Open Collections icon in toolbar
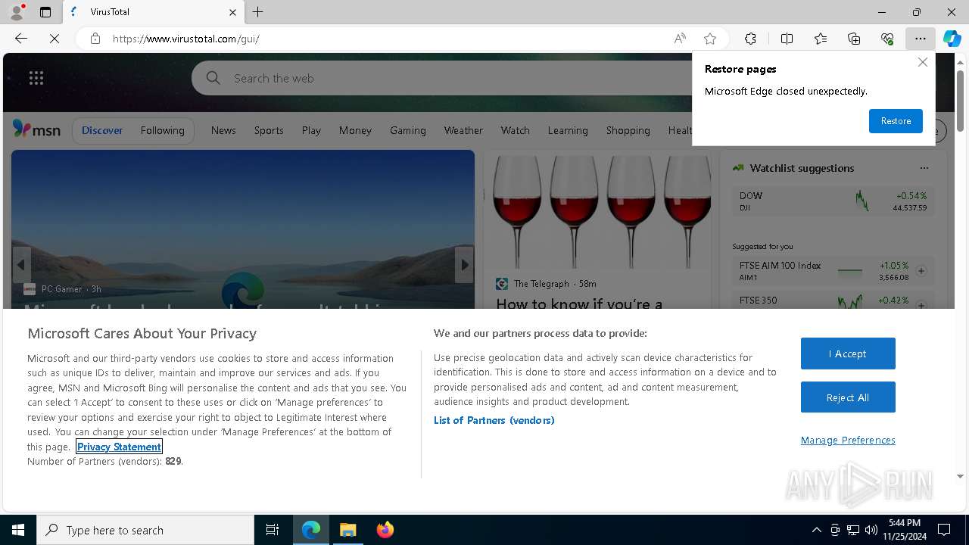This screenshot has width=969, height=545. click(x=854, y=39)
